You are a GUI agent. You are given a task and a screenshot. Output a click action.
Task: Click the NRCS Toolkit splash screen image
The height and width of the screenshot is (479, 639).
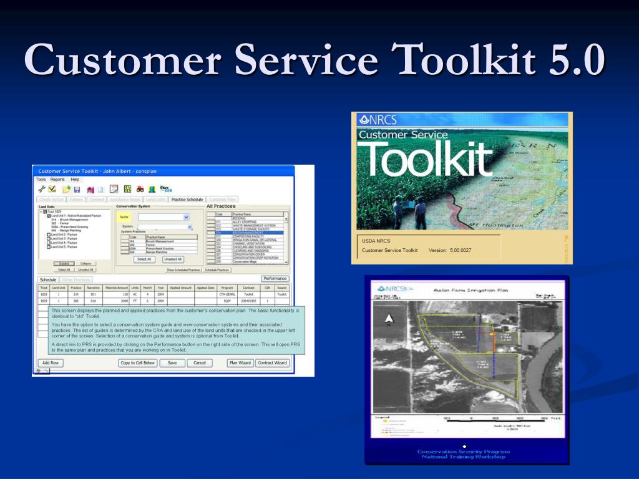tap(462, 188)
